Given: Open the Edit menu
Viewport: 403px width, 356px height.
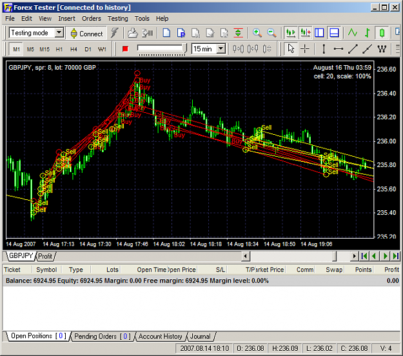Looking at the screenshot, I should (26, 19).
